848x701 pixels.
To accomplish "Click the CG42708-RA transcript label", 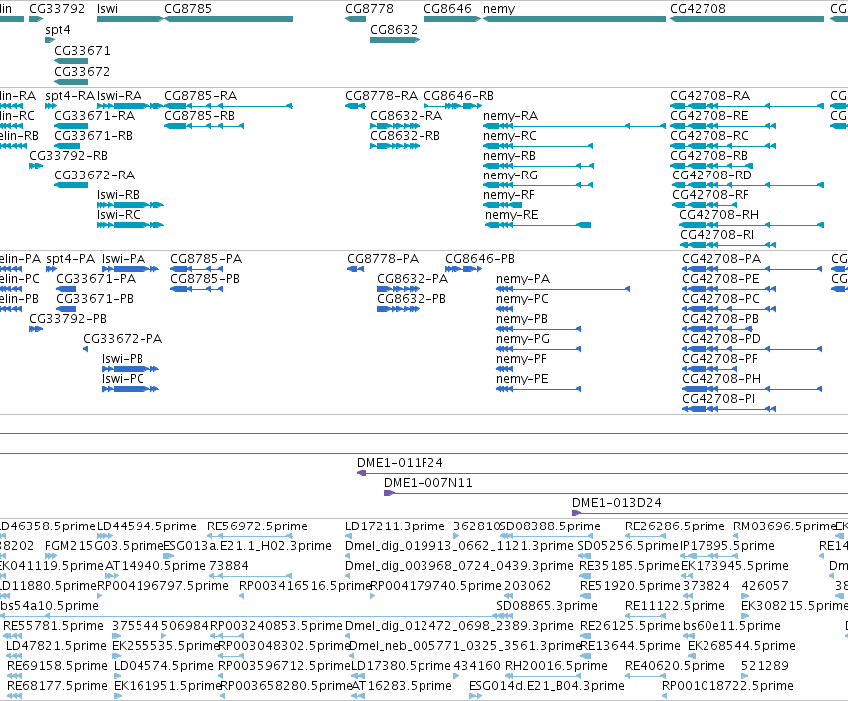I will (x=710, y=96).
